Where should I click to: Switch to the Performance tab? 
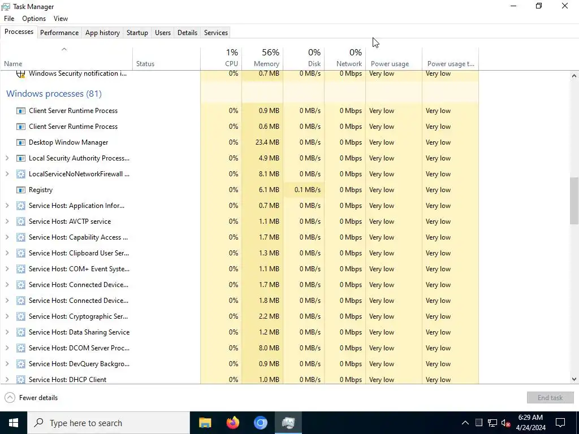[59, 32]
